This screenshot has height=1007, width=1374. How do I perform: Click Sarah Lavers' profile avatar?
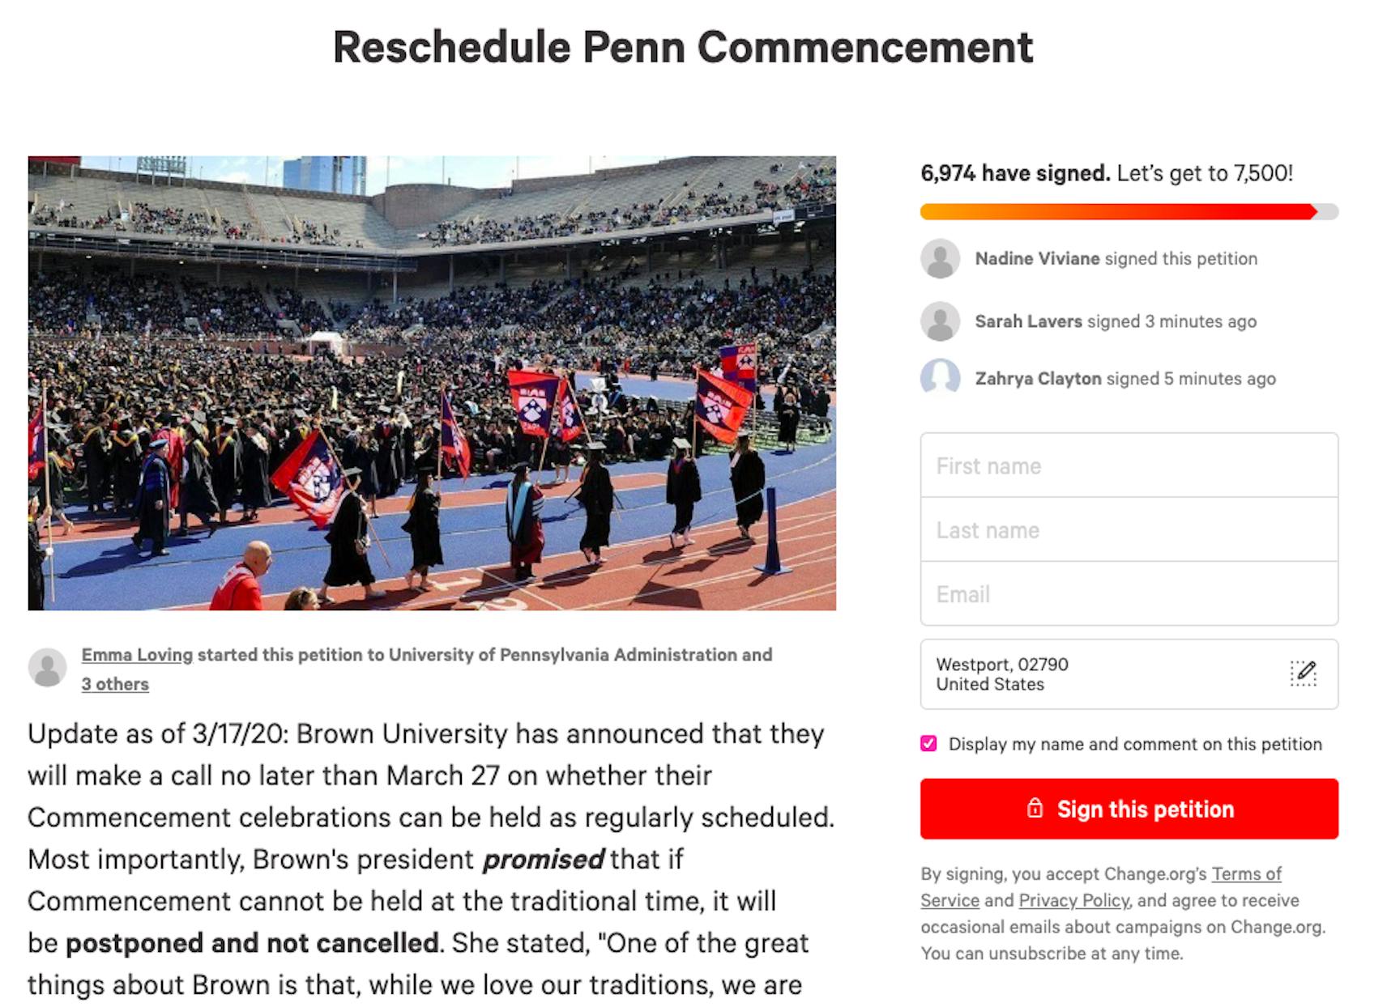click(x=941, y=321)
